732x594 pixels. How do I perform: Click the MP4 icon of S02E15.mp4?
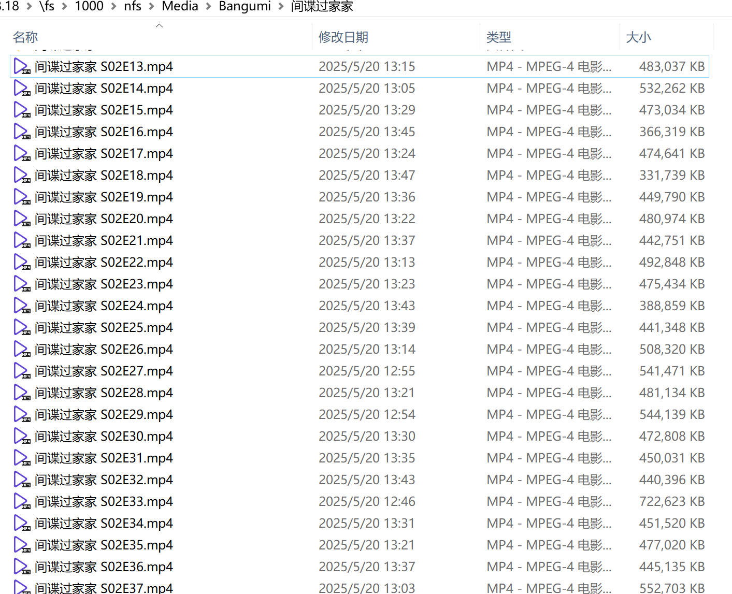click(22, 110)
